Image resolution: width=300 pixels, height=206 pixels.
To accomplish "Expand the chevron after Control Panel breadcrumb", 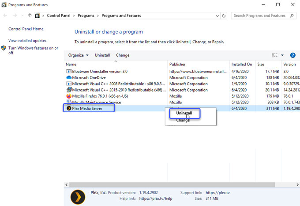I will [x=74, y=16].
